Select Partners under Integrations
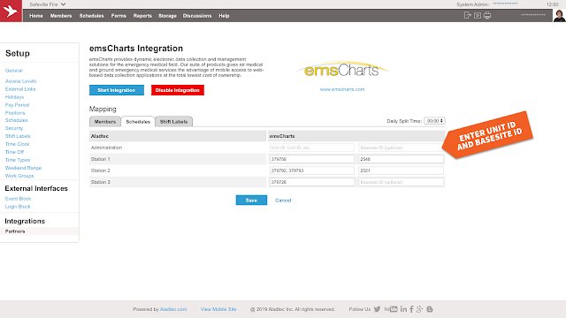566x318 pixels. 15,231
